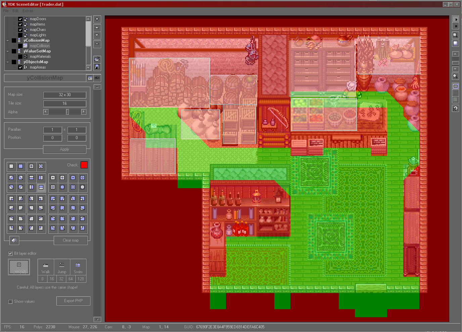
Task: Select the paint bucket fill tool
Action: [x=14, y=240]
